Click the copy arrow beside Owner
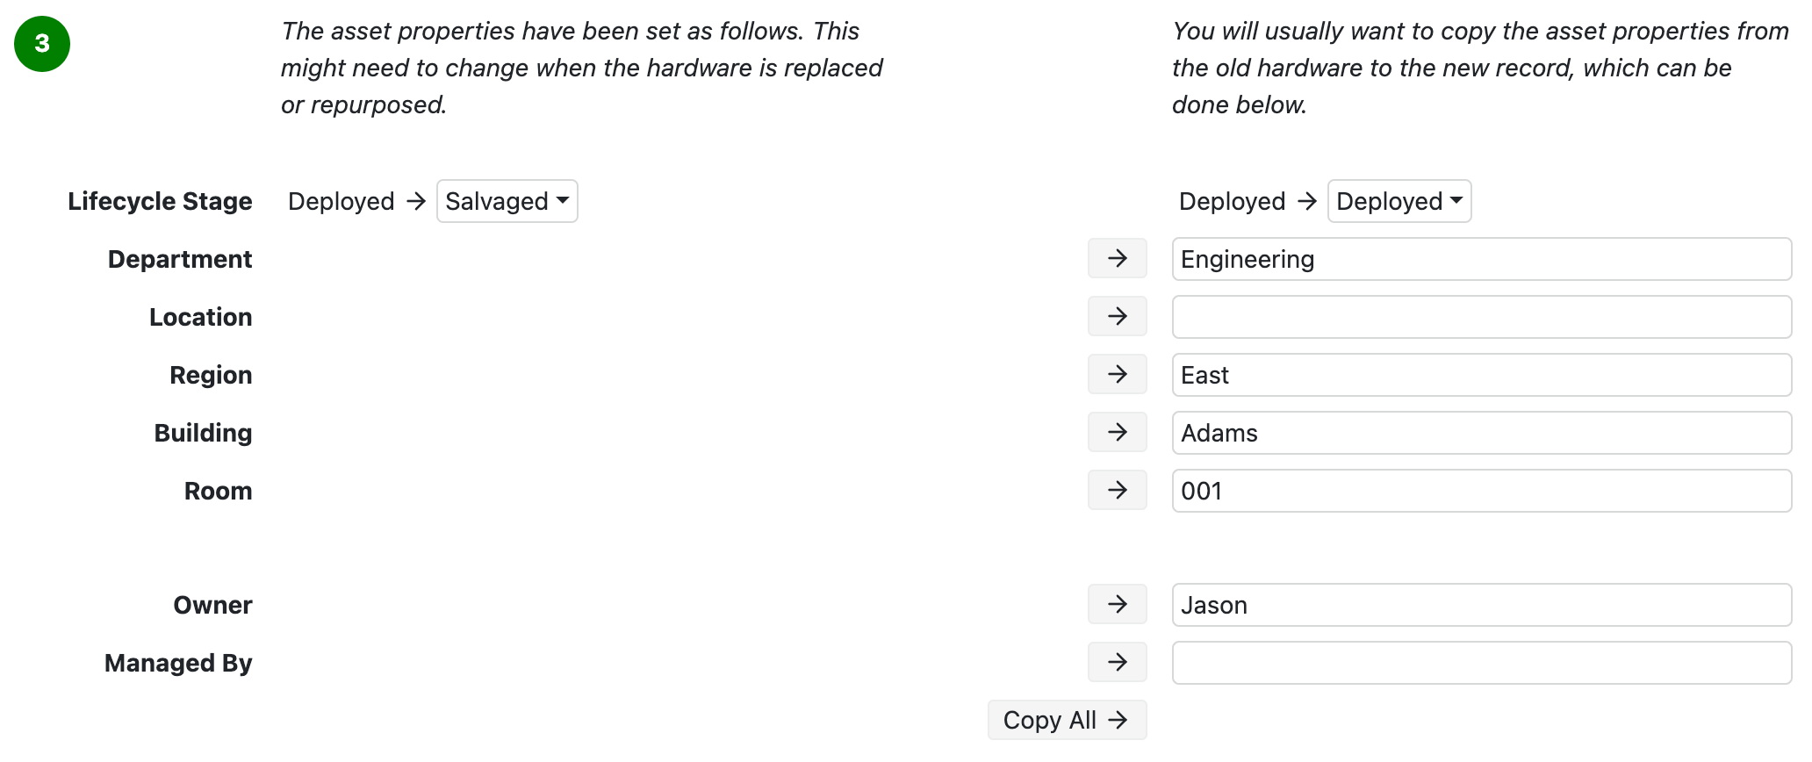Screen dimensions: 1812x762 pyautogui.click(x=1117, y=604)
